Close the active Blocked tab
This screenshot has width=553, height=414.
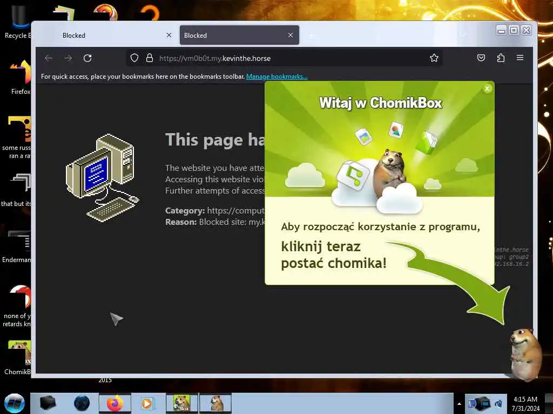291,35
